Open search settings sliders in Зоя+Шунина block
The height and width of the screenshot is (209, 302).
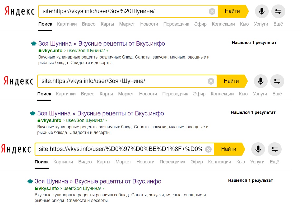277,81
